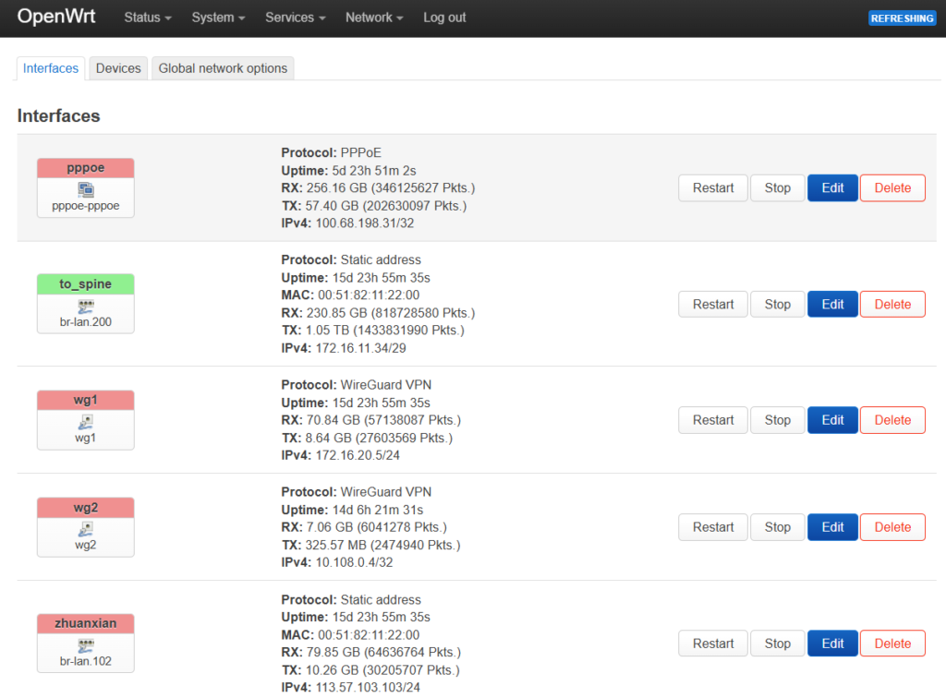Edit the wg1 interface

[832, 420]
